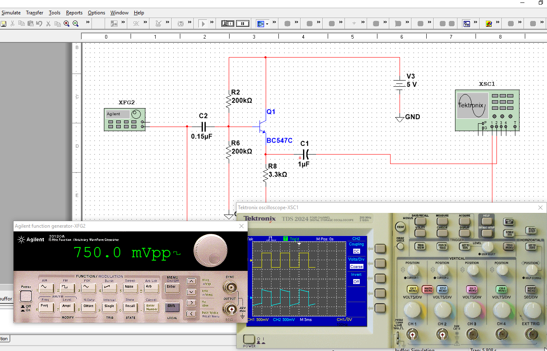Click the undo arrow toolbar icon
Viewport: 547px width, 351px height.
pyautogui.click(x=39, y=24)
